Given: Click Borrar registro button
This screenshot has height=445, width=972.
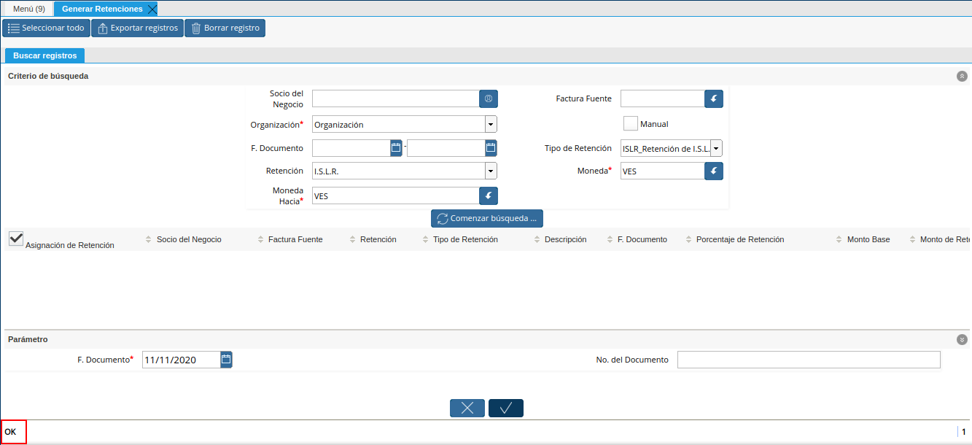Looking at the screenshot, I should click(x=225, y=28).
